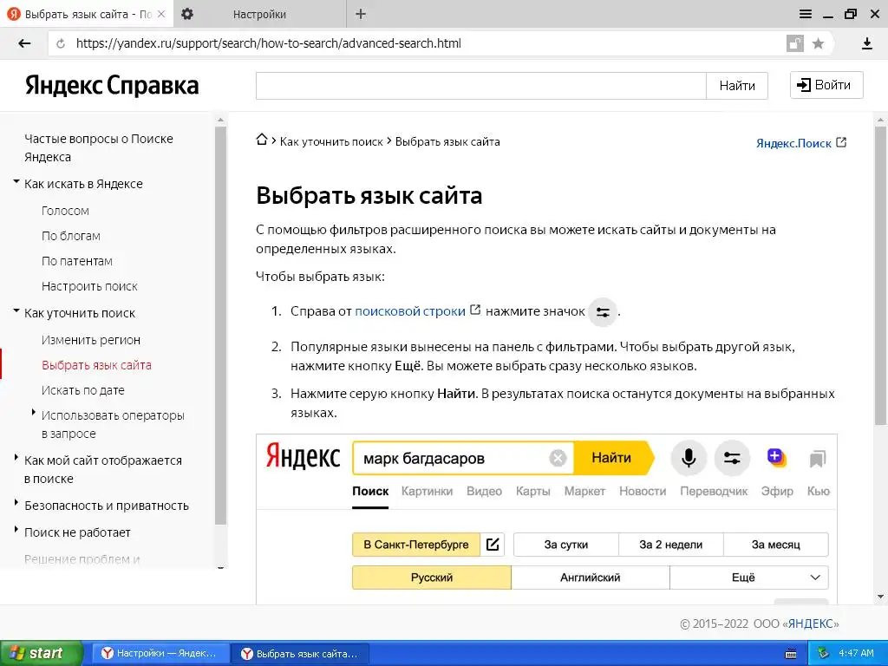Open the Изменить регион sidebar item

tap(90, 340)
